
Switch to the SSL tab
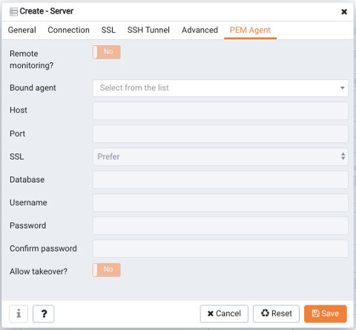point(108,30)
